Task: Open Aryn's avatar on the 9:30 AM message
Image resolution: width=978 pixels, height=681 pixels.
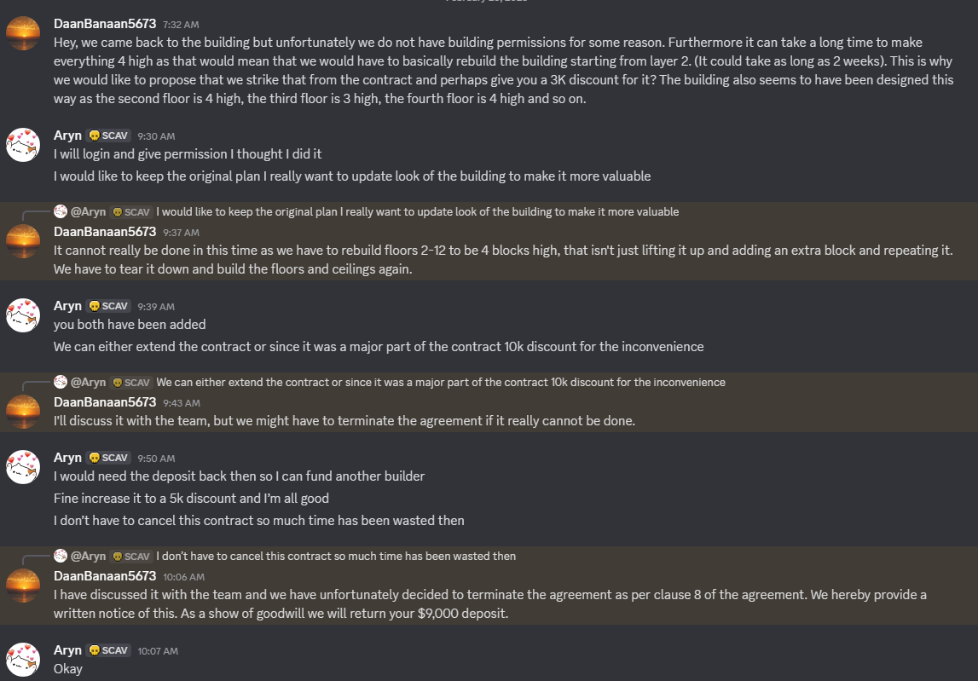Action: [23, 145]
